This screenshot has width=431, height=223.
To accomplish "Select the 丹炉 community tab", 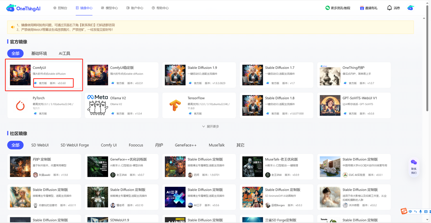I will pos(159,145).
